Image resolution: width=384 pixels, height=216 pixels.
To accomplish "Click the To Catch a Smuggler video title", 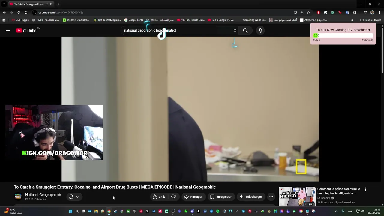I will [x=115, y=187].
